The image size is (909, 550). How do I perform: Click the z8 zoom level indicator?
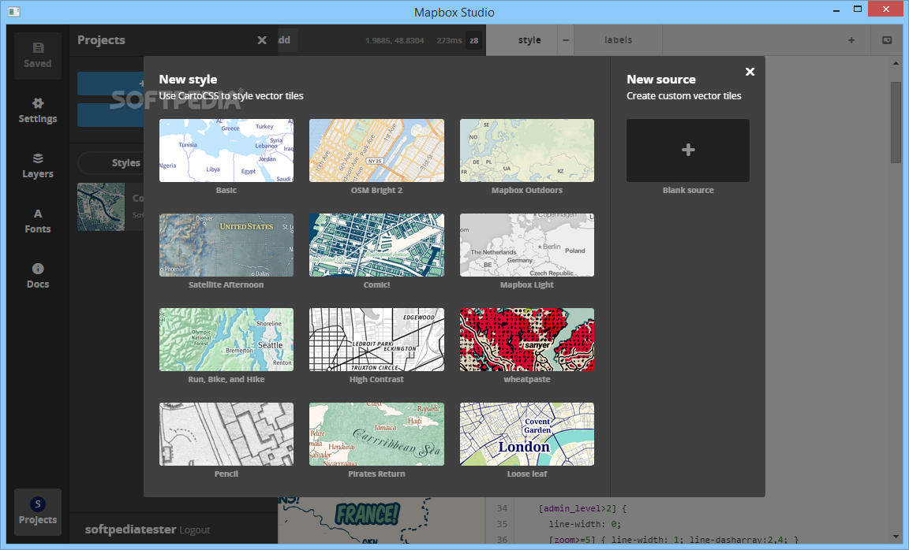tap(473, 40)
